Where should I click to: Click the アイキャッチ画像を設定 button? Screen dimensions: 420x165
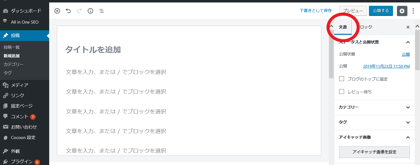(x=374, y=152)
